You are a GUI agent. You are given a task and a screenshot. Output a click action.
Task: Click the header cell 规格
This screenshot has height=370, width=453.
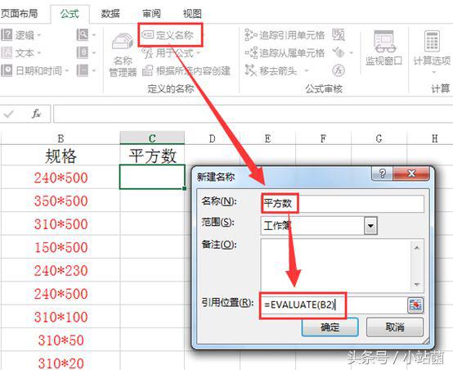click(x=61, y=156)
